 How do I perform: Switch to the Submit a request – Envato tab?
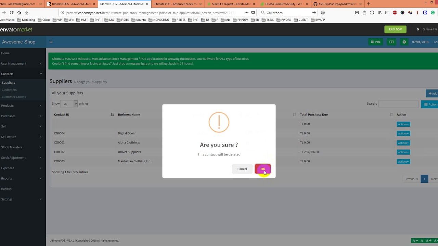(x=231, y=4)
